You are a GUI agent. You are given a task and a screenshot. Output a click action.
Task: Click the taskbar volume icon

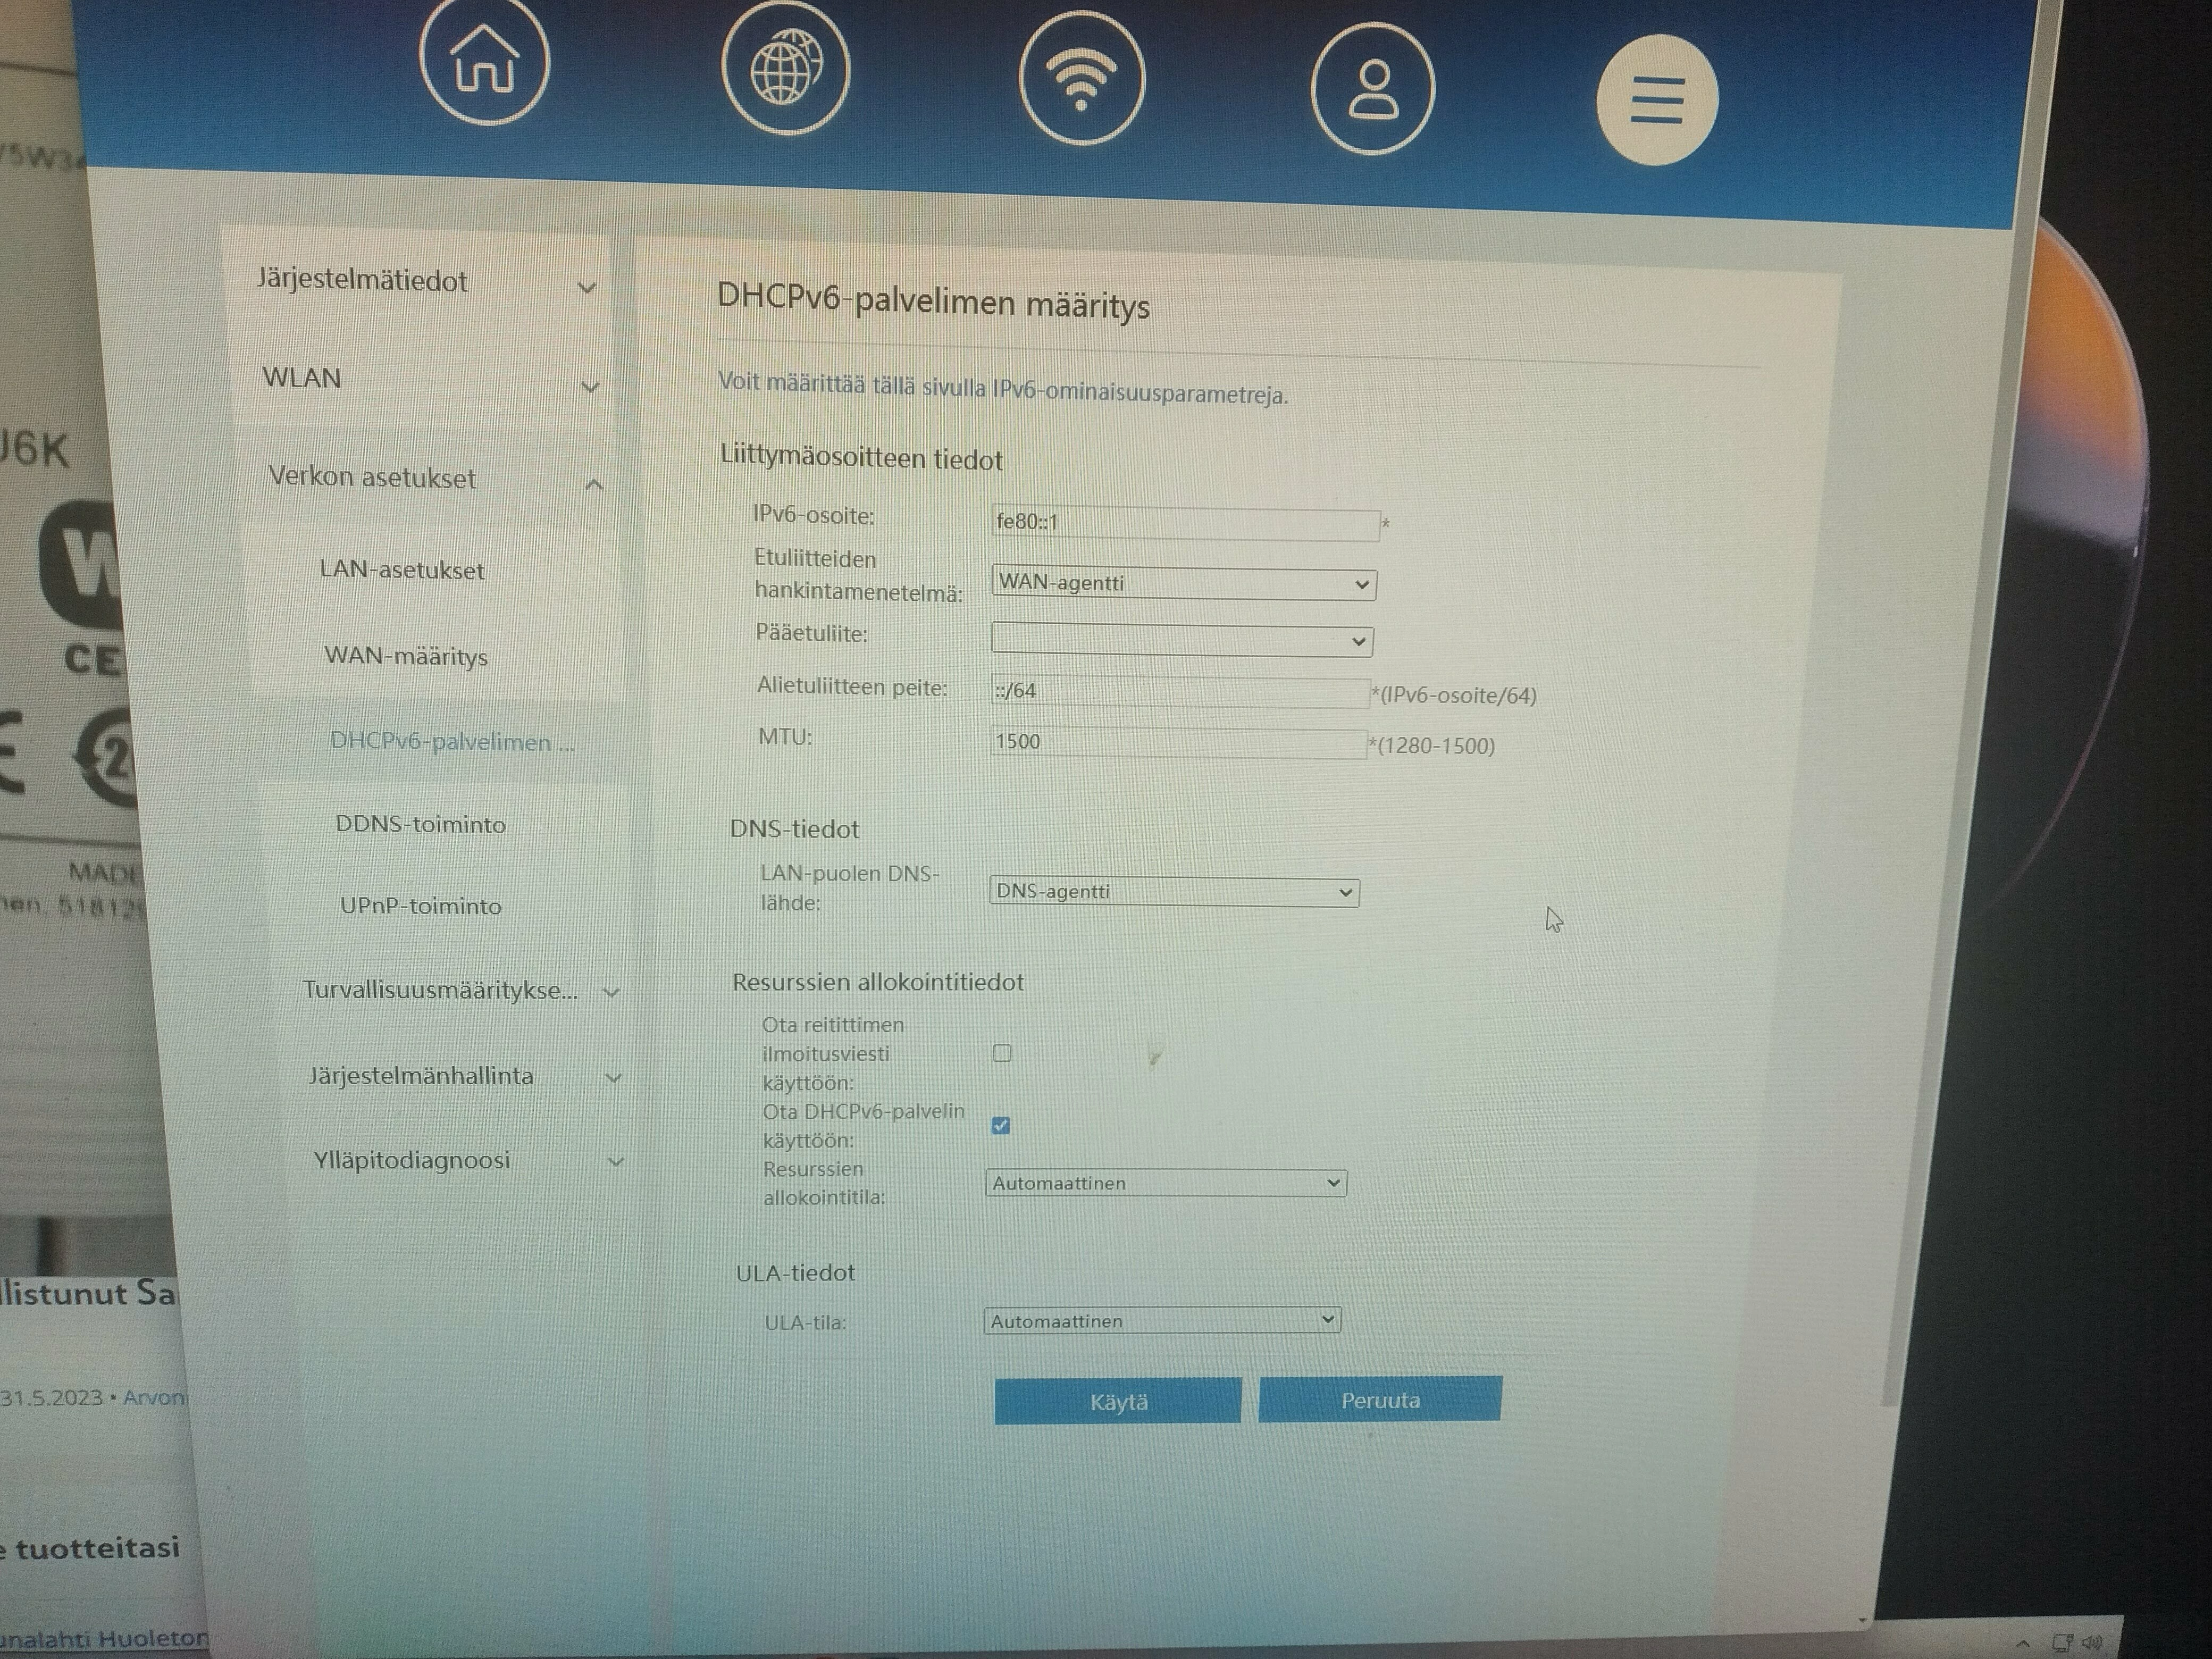click(2091, 1642)
